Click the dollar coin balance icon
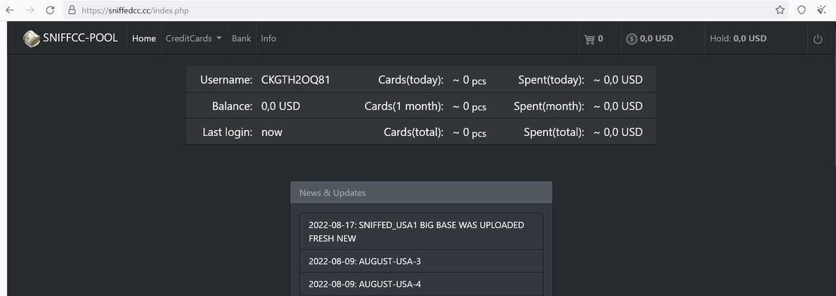The height and width of the screenshot is (296, 836). (632, 39)
